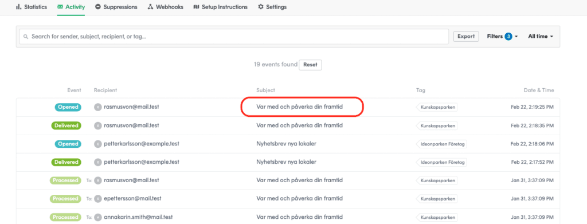This screenshot has height=224, width=587.
Task: Click the Recipient column header
Action: click(105, 90)
